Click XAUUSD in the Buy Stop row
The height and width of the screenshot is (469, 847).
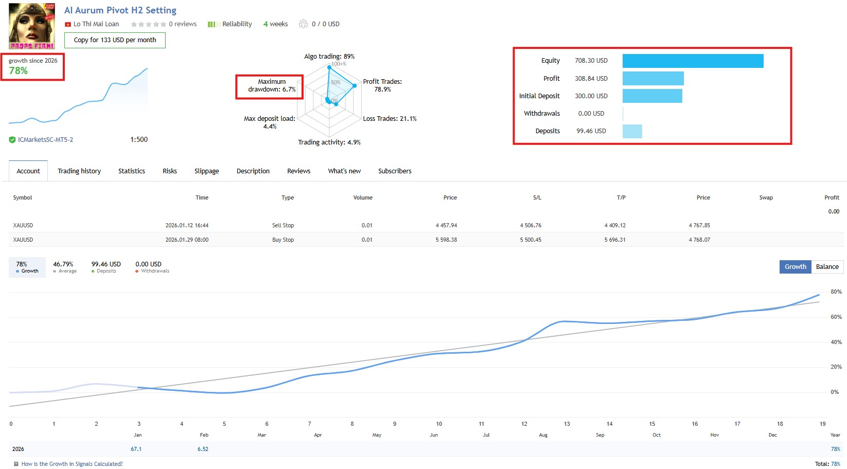click(23, 240)
